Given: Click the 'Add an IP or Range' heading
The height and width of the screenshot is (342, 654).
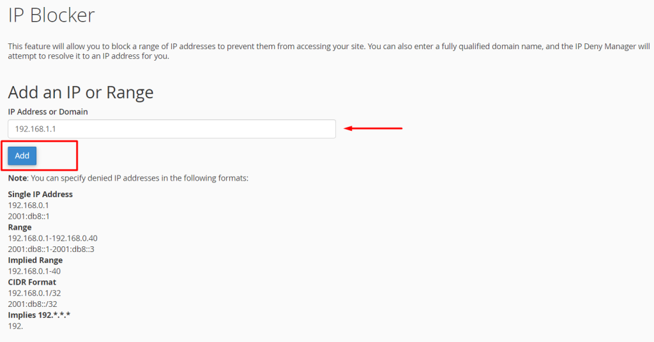Looking at the screenshot, I should point(80,93).
